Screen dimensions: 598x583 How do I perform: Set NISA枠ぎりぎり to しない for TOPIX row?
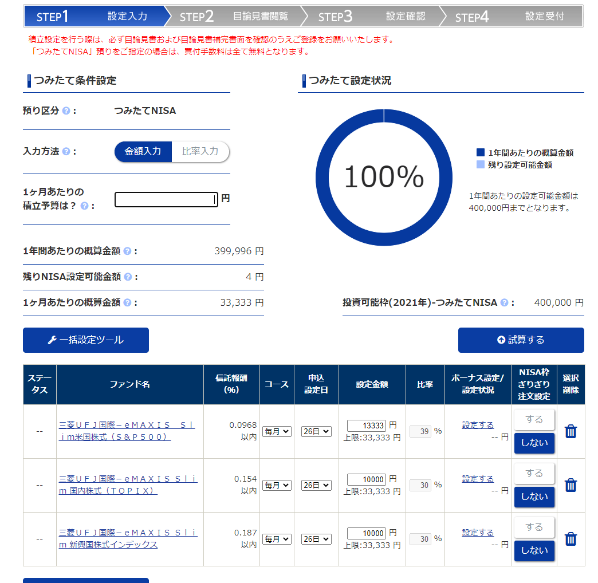point(534,497)
